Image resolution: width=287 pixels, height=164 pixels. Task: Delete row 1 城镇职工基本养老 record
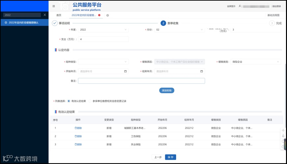click(x=78, y=128)
